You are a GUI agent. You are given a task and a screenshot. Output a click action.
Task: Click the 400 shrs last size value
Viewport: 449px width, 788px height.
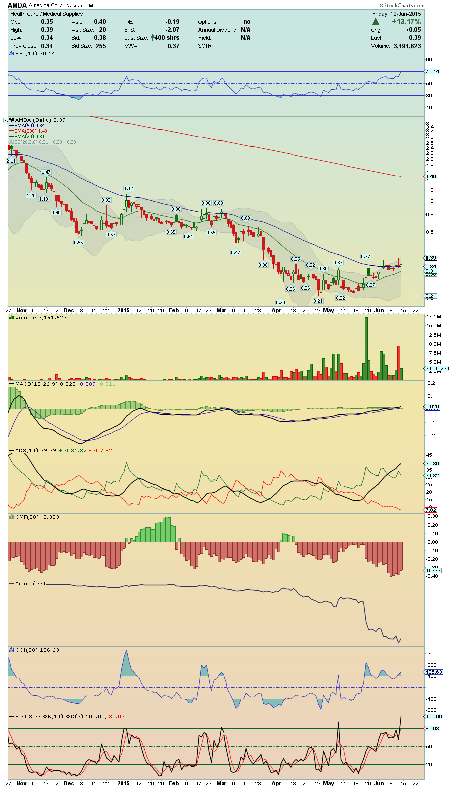pos(167,38)
